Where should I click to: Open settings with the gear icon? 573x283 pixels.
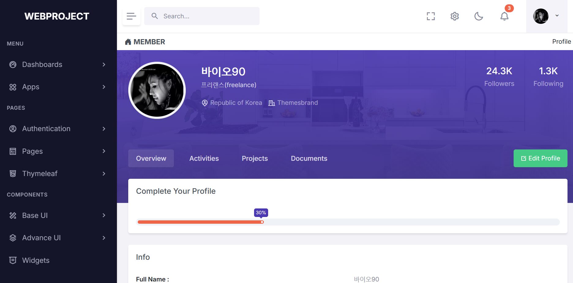[x=455, y=16]
